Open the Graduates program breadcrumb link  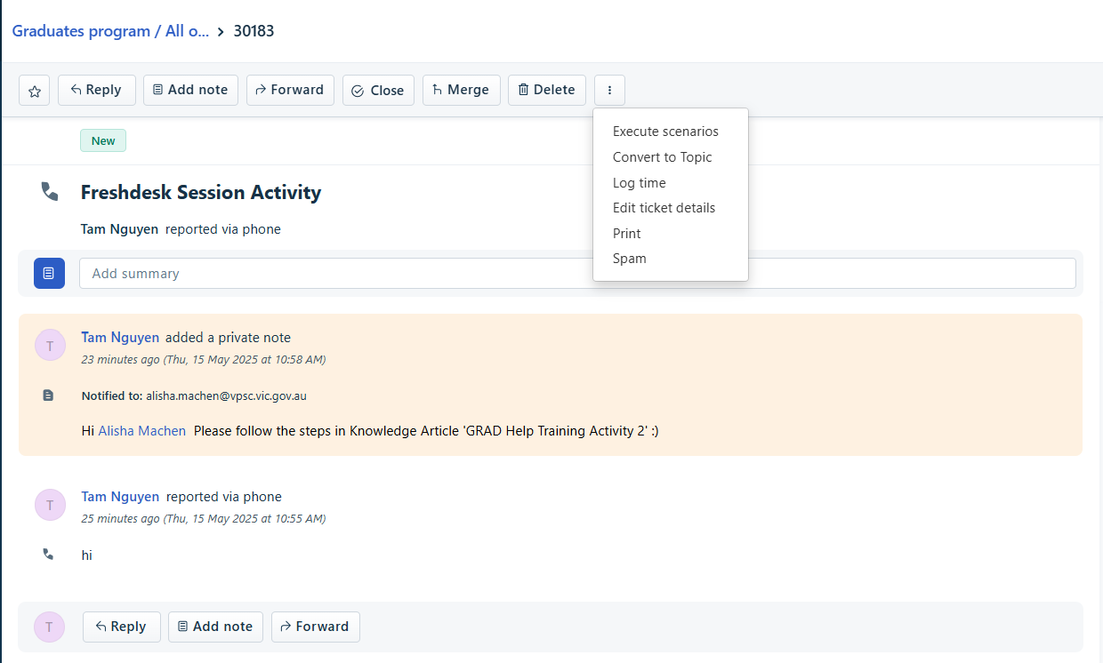point(110,31)
